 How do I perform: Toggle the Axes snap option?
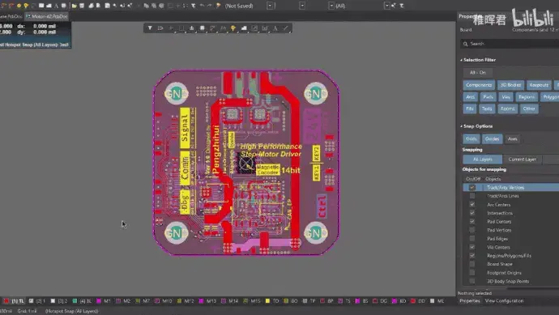click(x=512, y=138)
